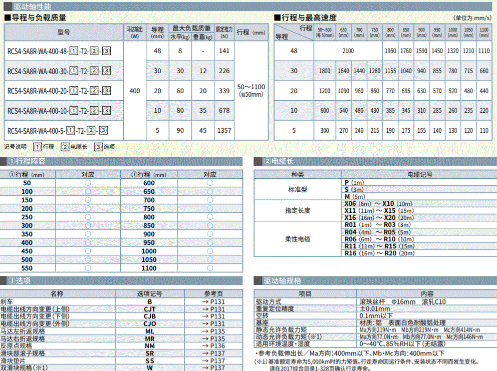Click the "②电缆长" section header
The height and width of the screenshot is (371, 497).
tap(375, 161)
